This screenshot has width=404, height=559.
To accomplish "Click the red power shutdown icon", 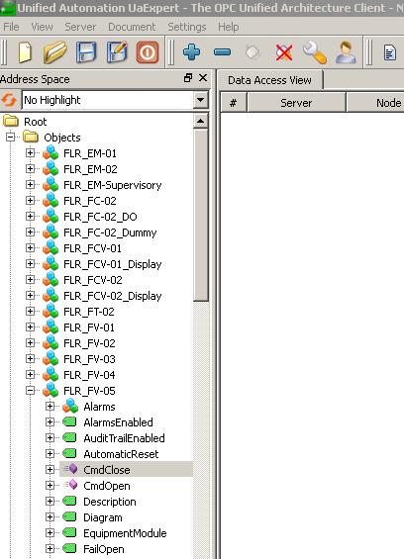I will click(147, 52).
